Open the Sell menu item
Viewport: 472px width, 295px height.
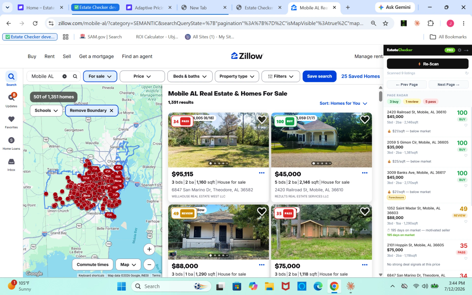click(x=67, y=56)
